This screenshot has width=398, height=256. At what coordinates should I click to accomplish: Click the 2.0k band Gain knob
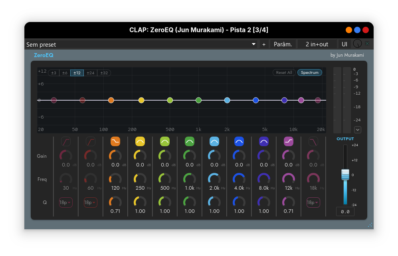point(214,156)
